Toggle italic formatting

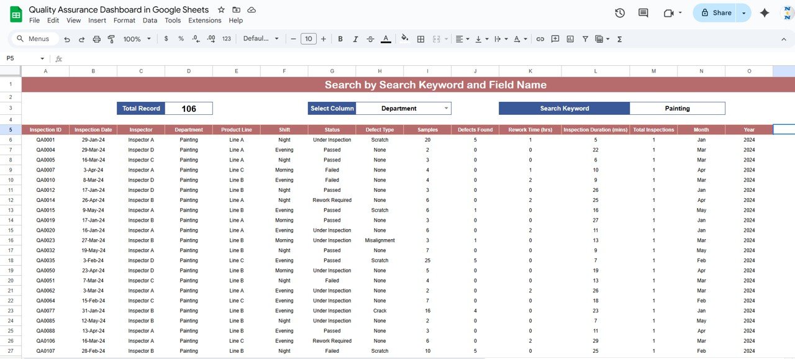click(355, 39)
